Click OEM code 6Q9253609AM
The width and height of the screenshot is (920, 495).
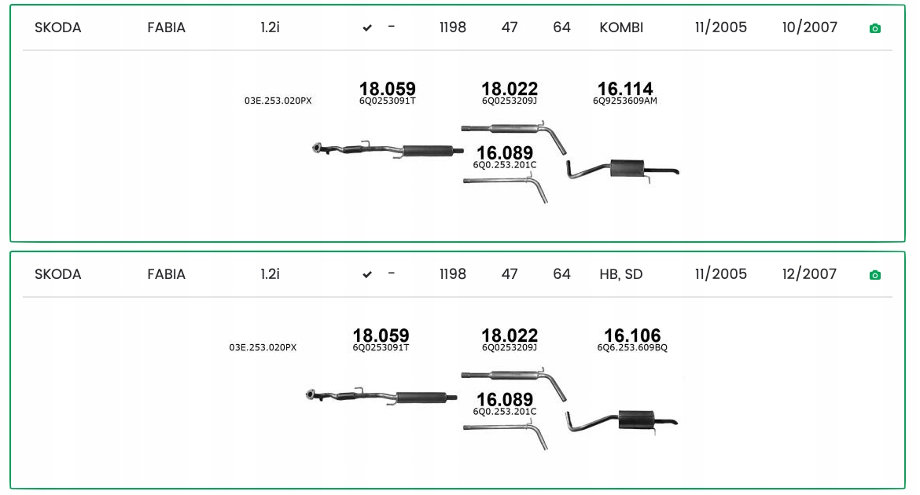625,101
